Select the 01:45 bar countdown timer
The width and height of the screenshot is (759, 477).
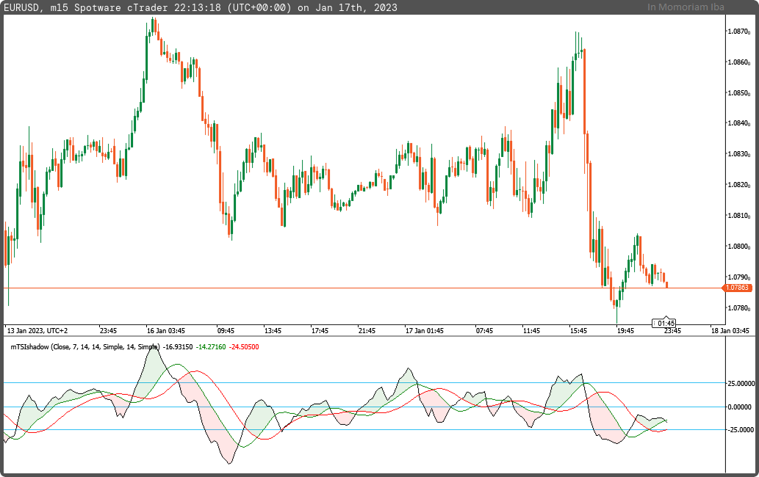click(664, 323)
